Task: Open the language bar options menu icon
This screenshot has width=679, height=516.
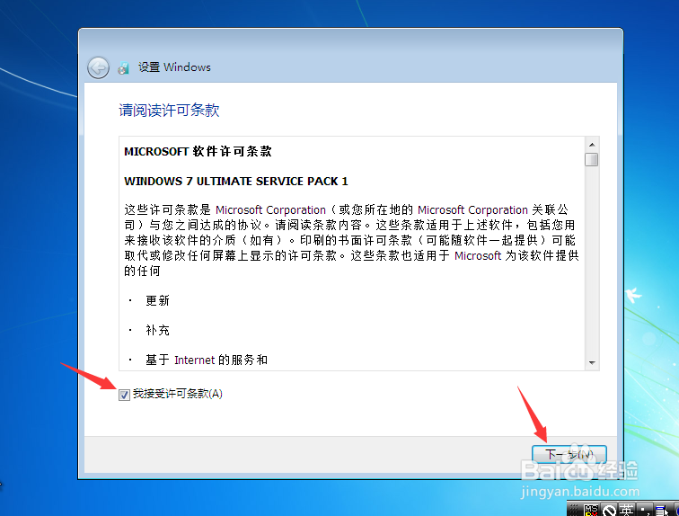Action: point(663,510)
